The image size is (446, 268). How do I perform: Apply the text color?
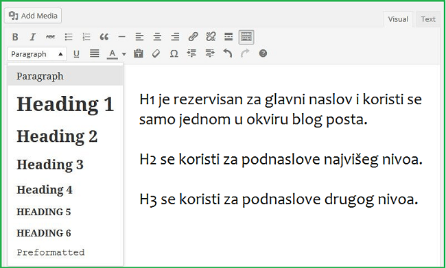click(113, 53)
